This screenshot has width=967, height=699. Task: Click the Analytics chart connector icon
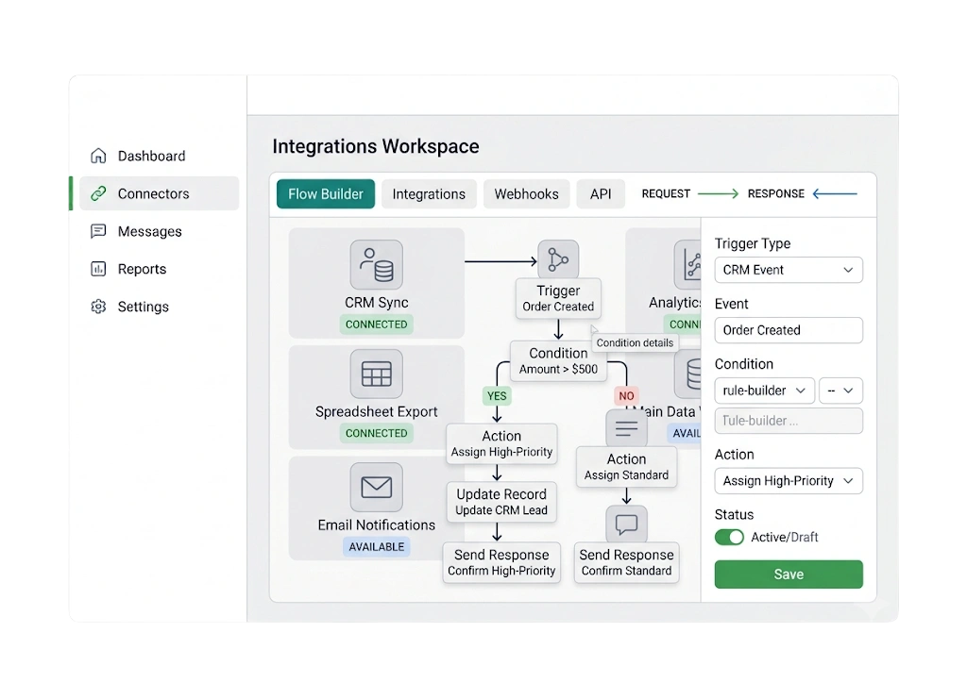coord(688,265)
